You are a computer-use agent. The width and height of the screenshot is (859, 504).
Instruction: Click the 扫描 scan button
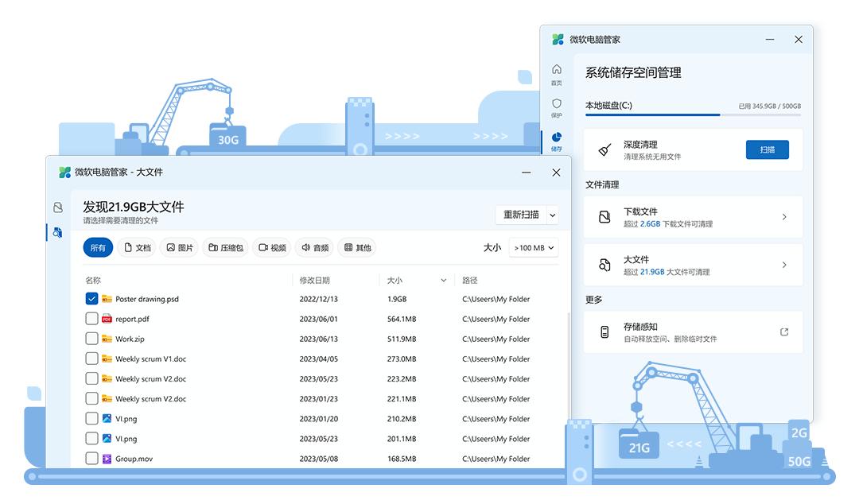pyautogui.click(x=767, y=149)
